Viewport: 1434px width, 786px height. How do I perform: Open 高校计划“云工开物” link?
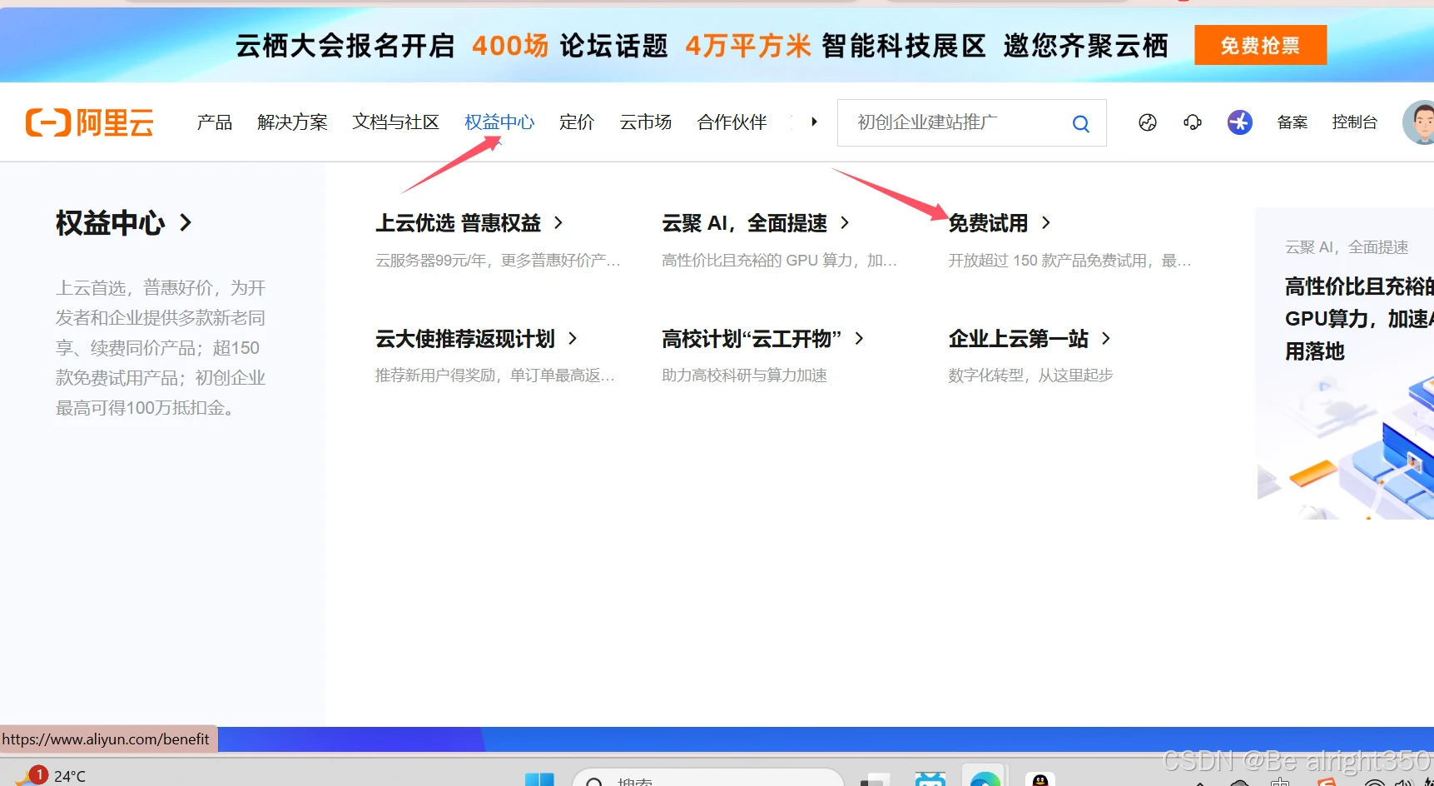762,338
